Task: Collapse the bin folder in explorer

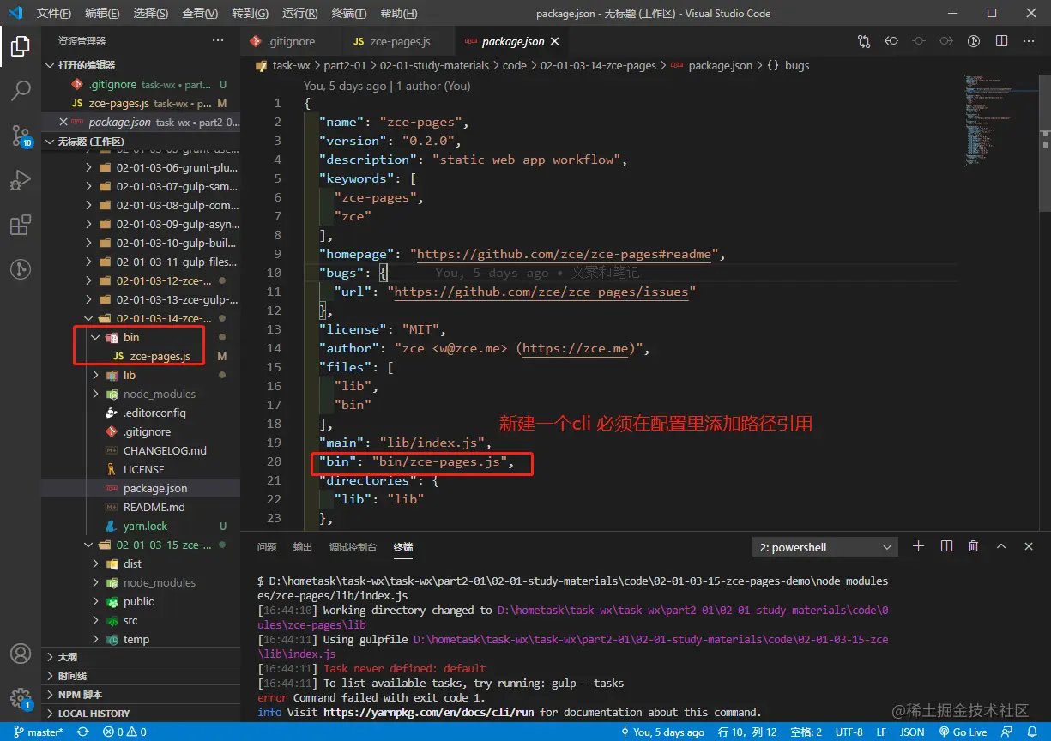Action: coord(96,337)
